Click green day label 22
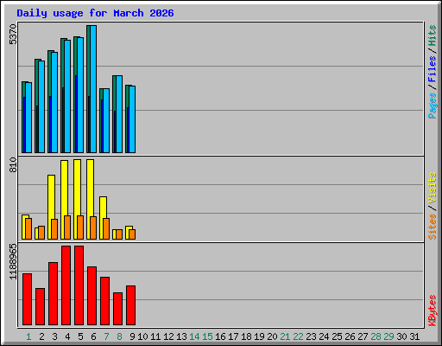 point(298,336)
